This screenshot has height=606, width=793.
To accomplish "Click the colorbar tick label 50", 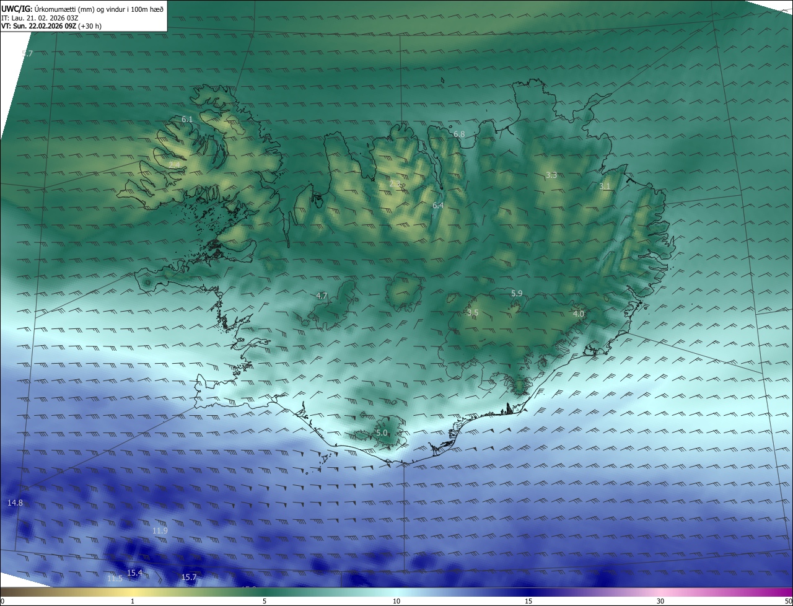I will [x=788, y=601].
